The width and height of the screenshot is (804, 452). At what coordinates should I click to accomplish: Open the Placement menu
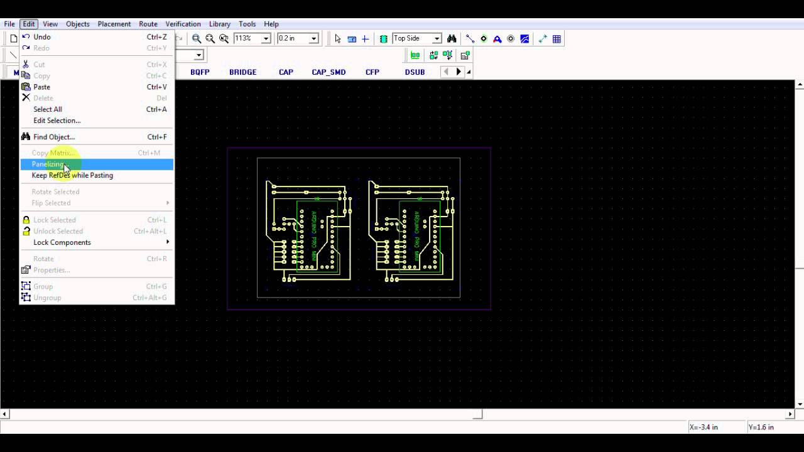[114, 24]
